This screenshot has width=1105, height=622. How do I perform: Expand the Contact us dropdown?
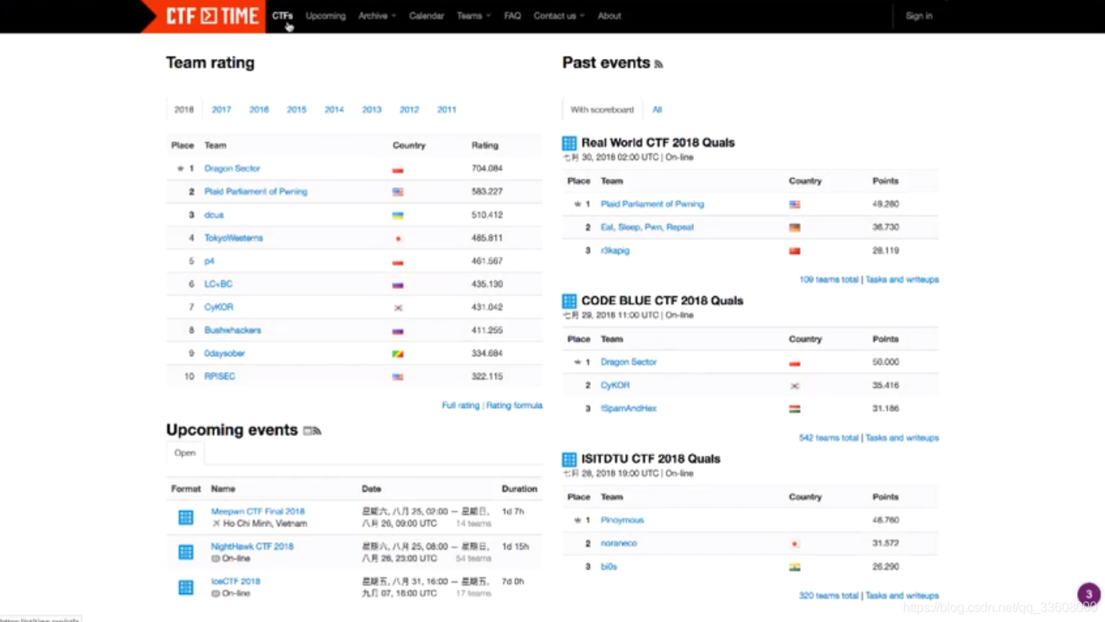(x=559, y=16)
